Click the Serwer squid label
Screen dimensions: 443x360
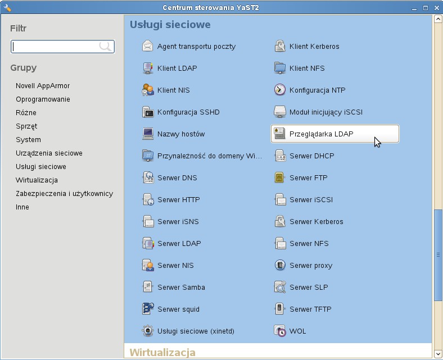click(x=178, y=309)
